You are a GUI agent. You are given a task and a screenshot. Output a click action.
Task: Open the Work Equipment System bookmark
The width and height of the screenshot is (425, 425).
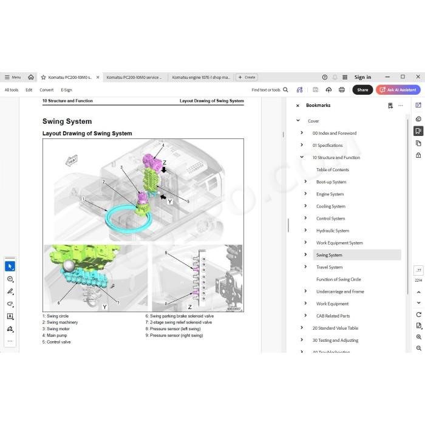(339, 243)
